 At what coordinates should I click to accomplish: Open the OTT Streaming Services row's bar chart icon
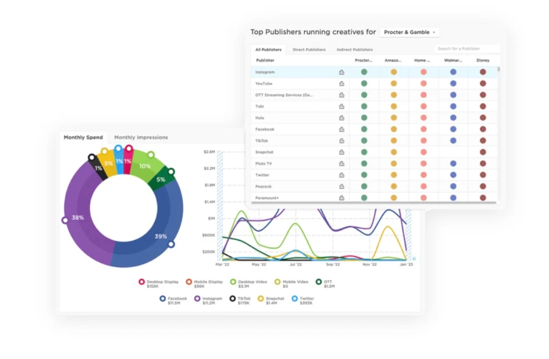[342, 95]
